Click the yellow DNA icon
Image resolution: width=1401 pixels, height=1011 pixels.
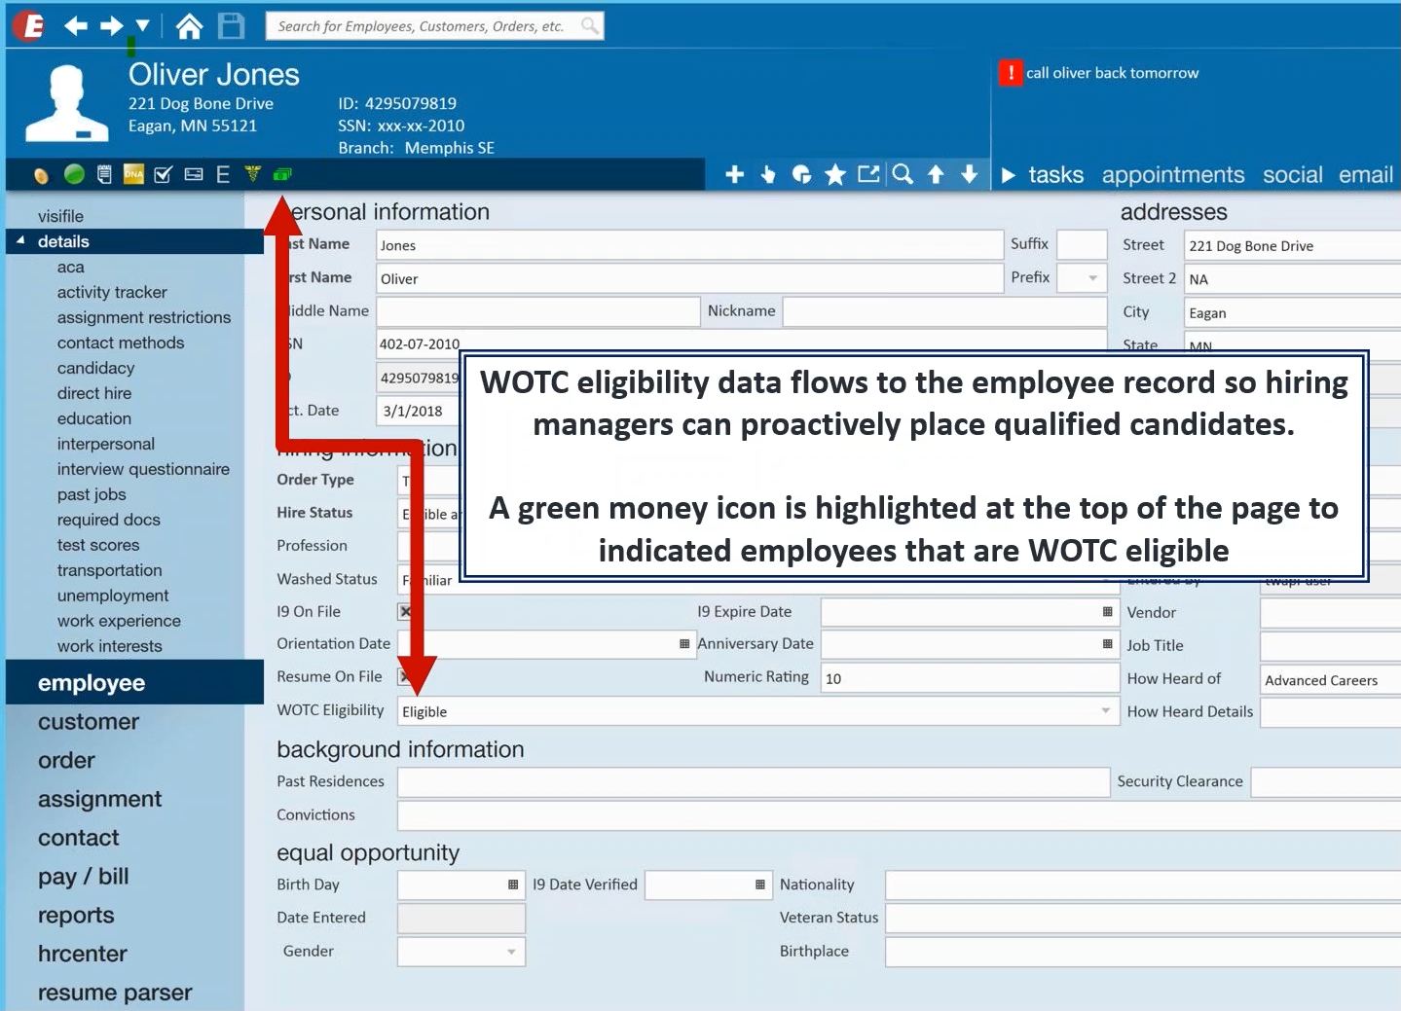133,174
